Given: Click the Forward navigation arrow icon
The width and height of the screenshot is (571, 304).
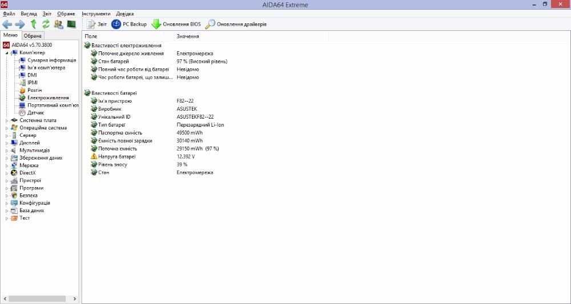Looking at the screenshot, I should pos(20,25).
